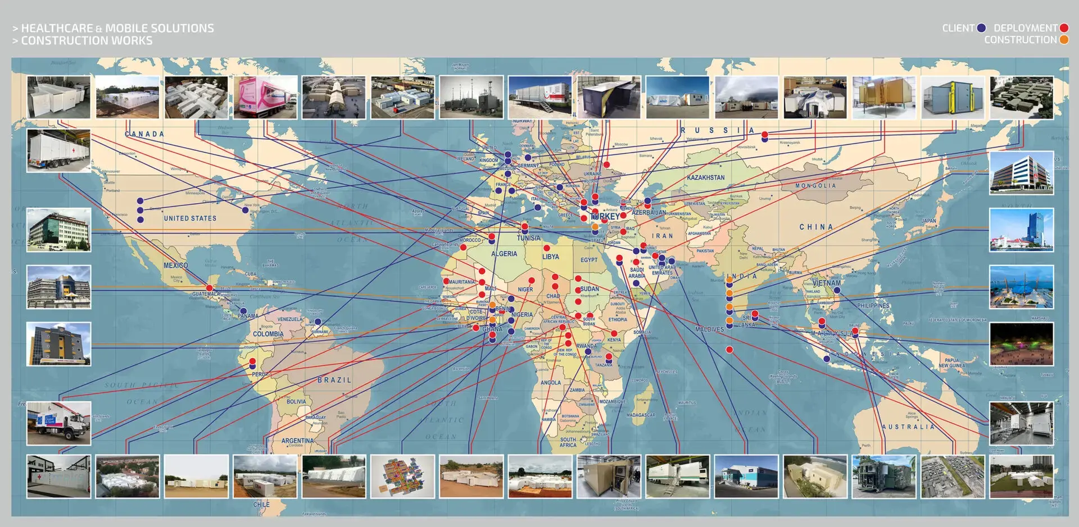Viewport: 1079px width, 527px height.
Task: Click the CONSTRUCTION legend dot
Action: tap(1064, 40)
